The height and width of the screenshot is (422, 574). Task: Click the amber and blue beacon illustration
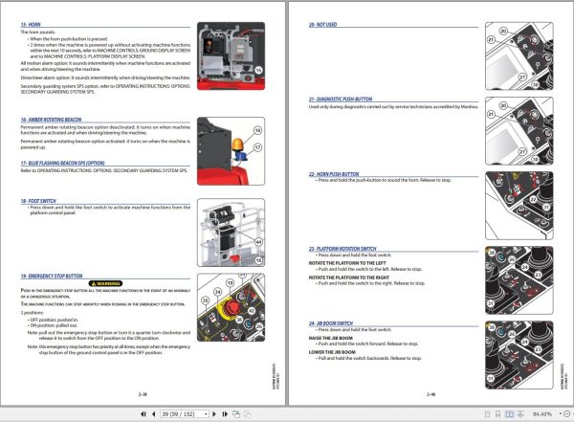pos(231,151)
